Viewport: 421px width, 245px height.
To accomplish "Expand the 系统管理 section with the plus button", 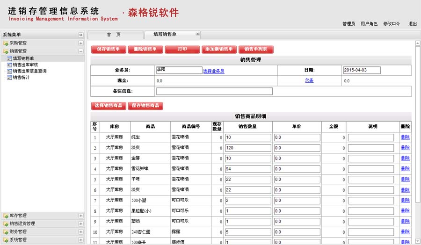I will click(80, 239).
